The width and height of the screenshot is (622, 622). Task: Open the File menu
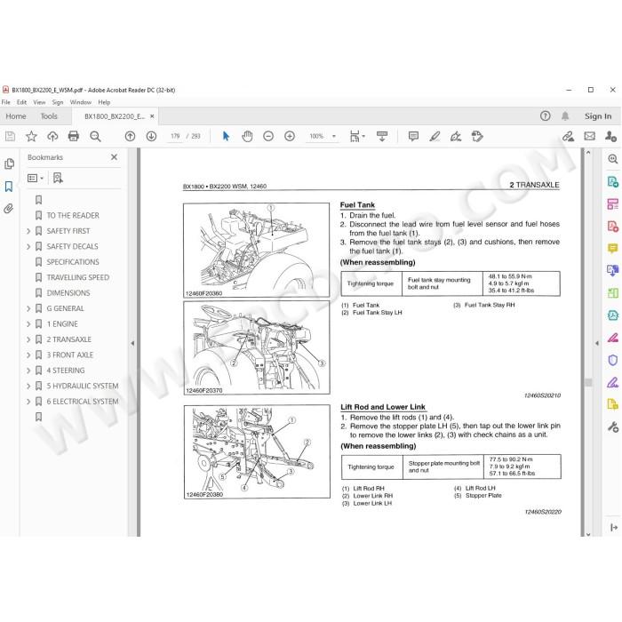point(6,102)
